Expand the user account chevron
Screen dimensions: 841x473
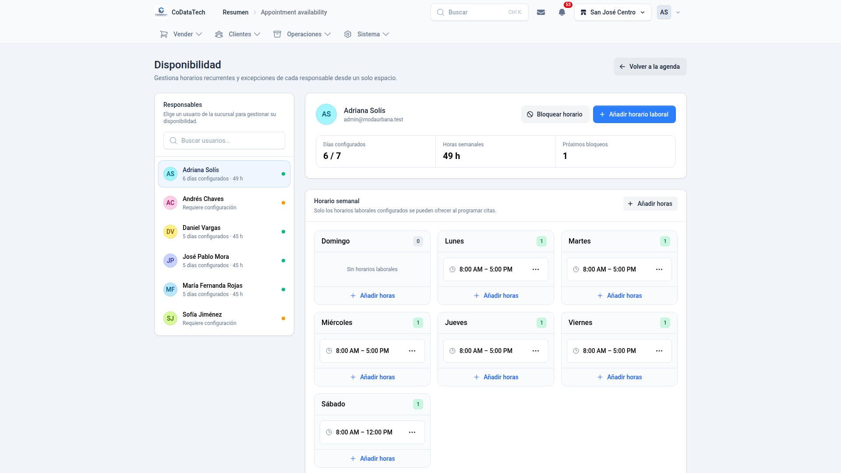point(678,12)
